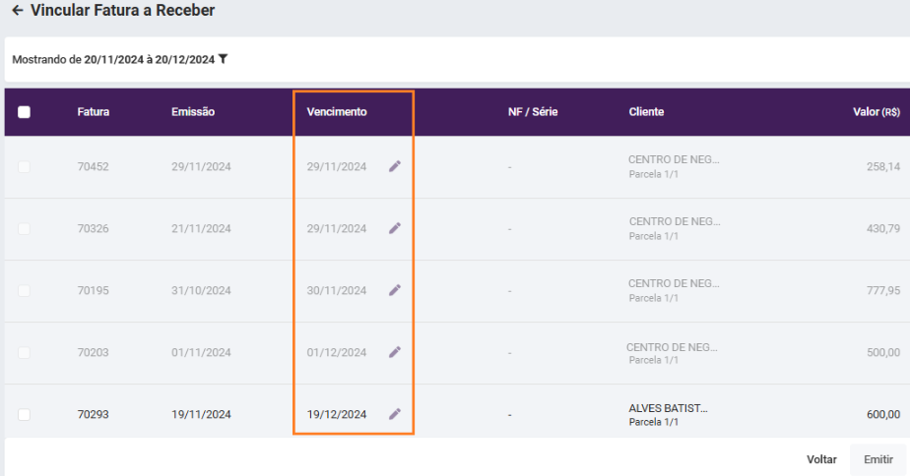Sort table by Vencimento column header
The height and width of the screenshot is (476, 910).
337,112
